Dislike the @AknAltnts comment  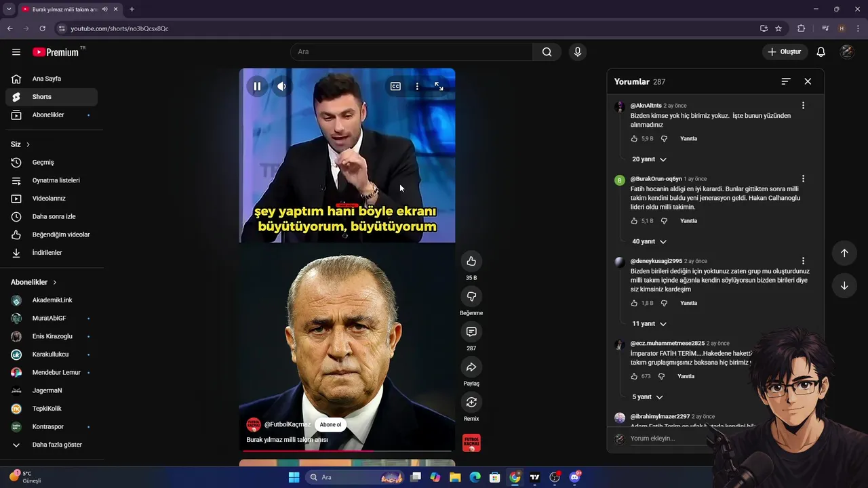[x=664, y=138]
